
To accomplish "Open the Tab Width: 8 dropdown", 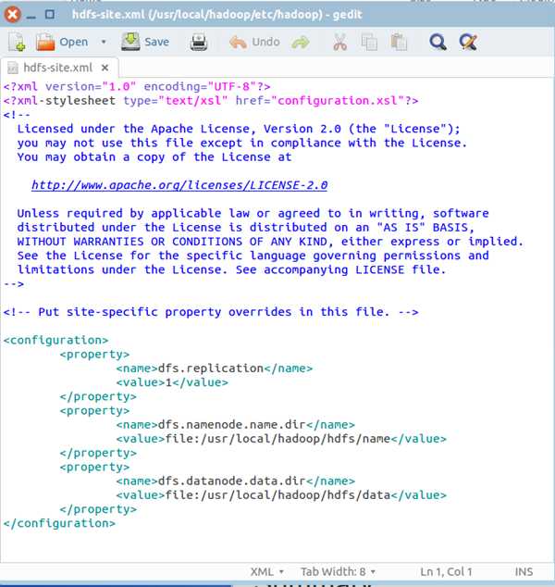I will (338, 571).
